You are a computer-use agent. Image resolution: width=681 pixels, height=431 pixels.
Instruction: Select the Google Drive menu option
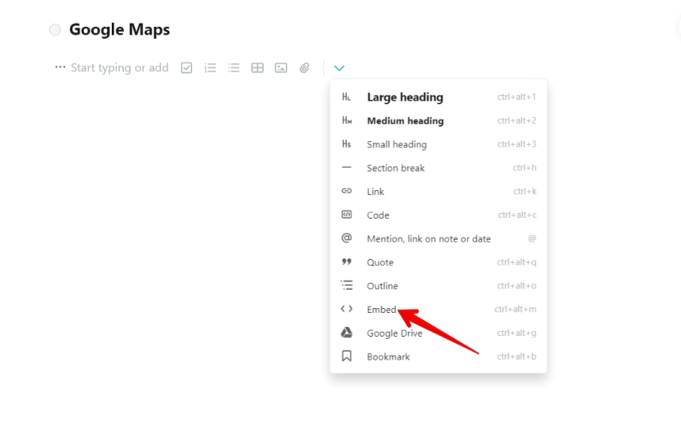pyautogui.click(x=439, y=333)
